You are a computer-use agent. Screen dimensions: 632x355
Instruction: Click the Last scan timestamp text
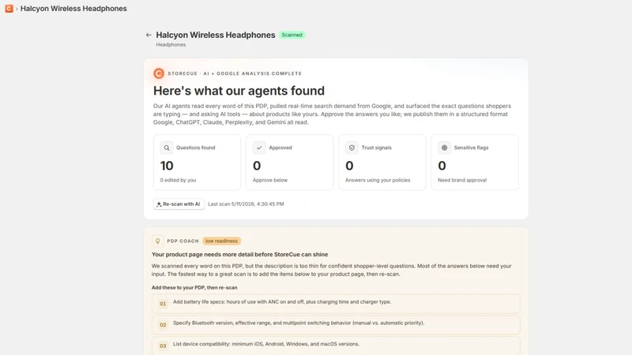click(x=246, y=204)
